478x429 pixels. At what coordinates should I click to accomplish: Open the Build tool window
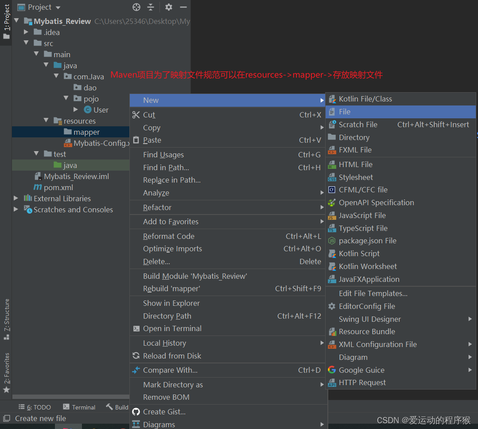click(x=117, y=407)
